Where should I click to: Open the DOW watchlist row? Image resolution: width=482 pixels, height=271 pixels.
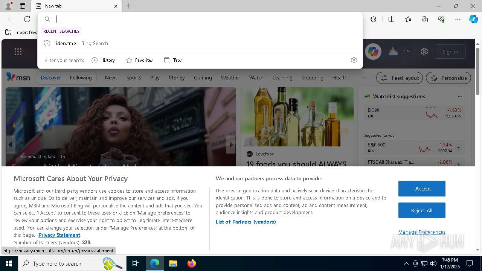click(x=414, y=113)
